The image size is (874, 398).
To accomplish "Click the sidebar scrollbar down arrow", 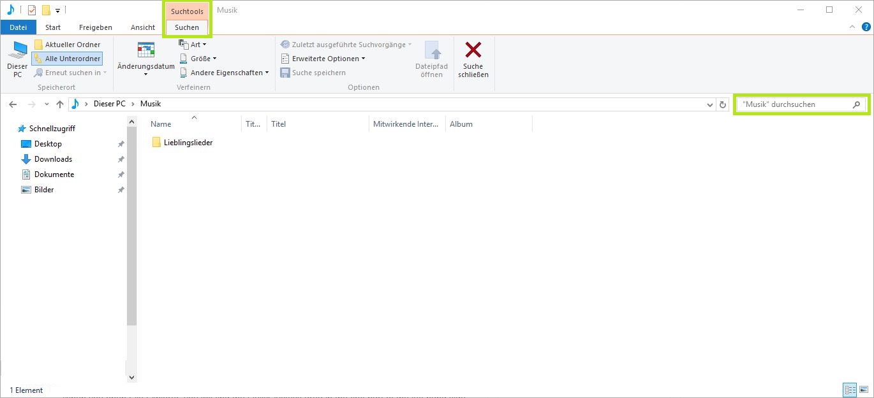I will tap(132, 377).
